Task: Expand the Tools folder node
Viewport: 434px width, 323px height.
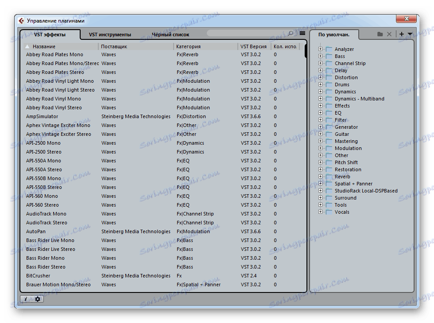Action: pos(320,205)
